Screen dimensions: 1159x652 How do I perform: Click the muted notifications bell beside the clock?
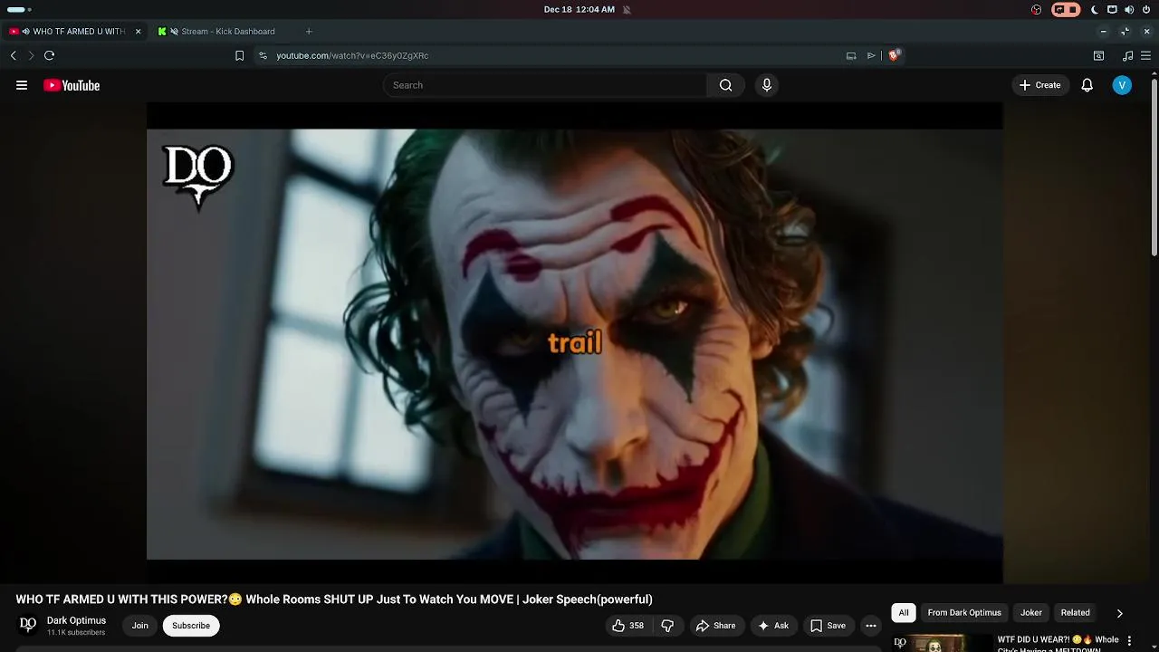pos(627,9)
